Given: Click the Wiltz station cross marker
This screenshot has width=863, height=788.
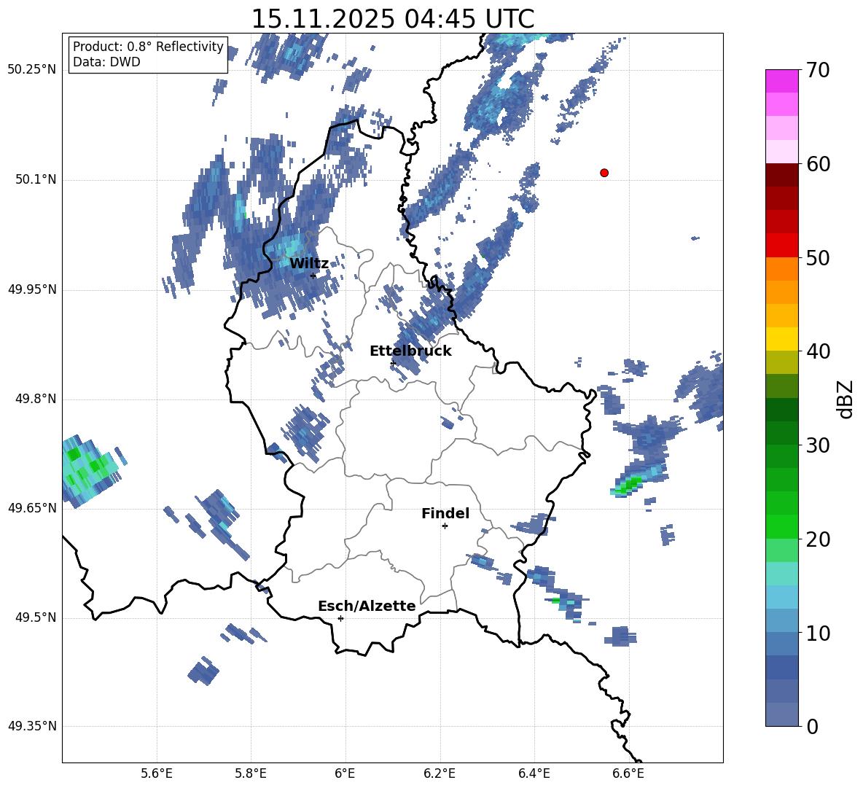Looking at the screenshot, I should 313,276.
